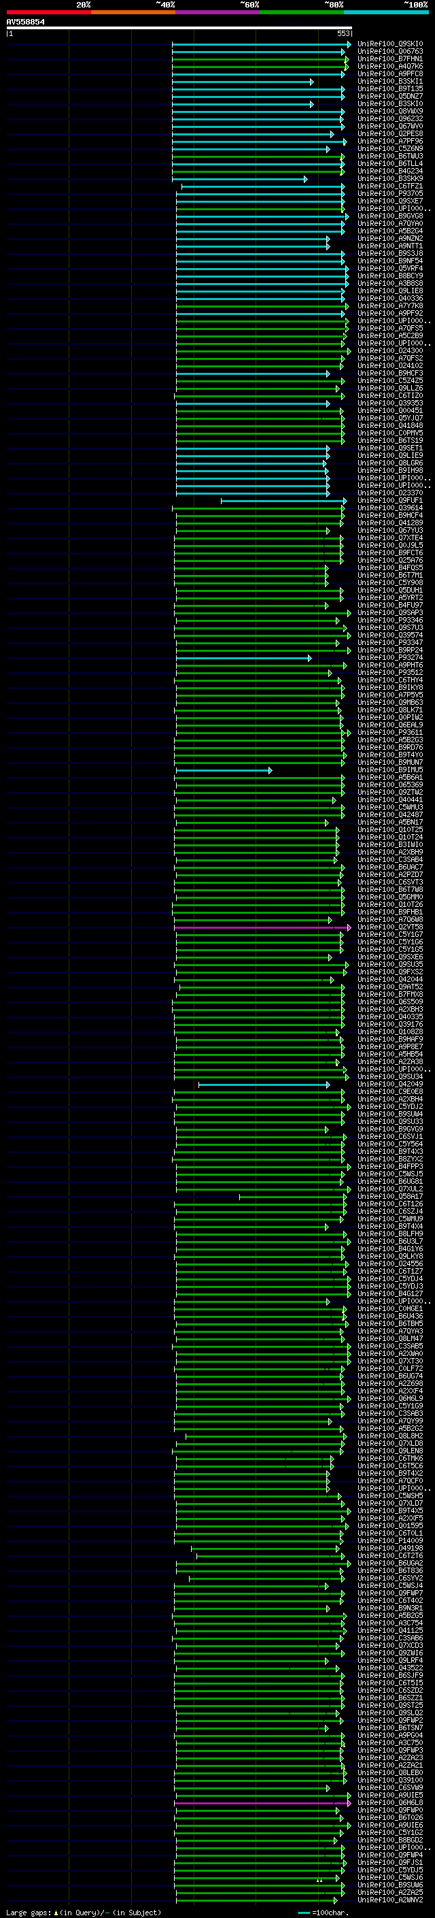Select the label UniRef100_Q5DUH1
435x1918 pixels.
(390, 591)
